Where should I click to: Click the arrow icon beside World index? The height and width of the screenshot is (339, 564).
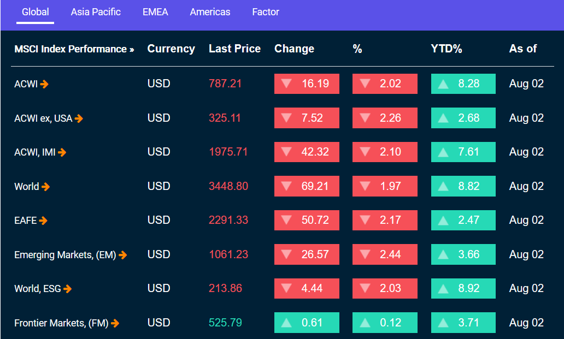46,187
